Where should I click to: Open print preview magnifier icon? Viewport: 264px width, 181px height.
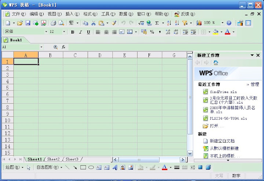61,23
